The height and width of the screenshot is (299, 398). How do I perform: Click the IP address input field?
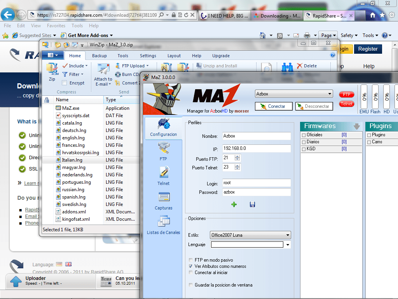(257, 148)
